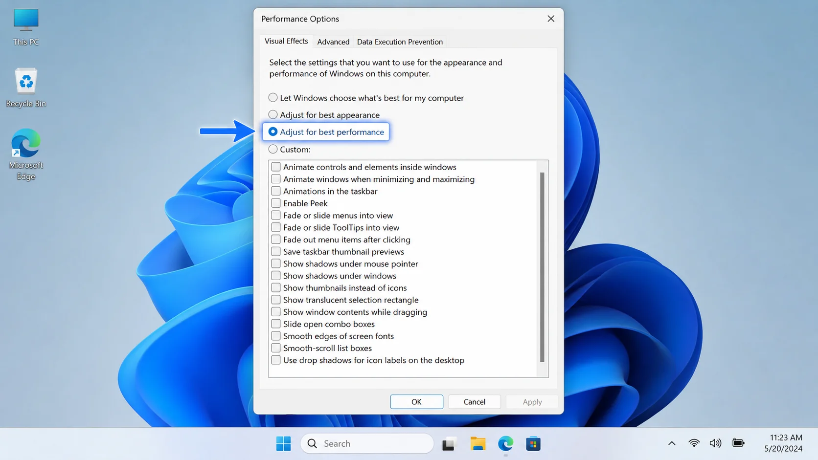The width and height of the screenshot is (818, 460).
Task: Open the This PC desktop icon
Action: (26, 27)
